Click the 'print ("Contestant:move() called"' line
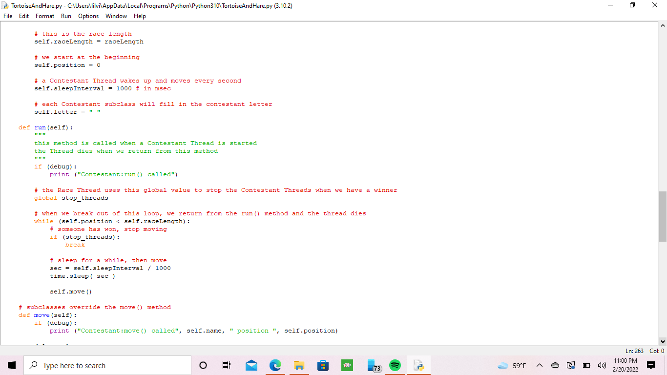 tap(193, 331)
